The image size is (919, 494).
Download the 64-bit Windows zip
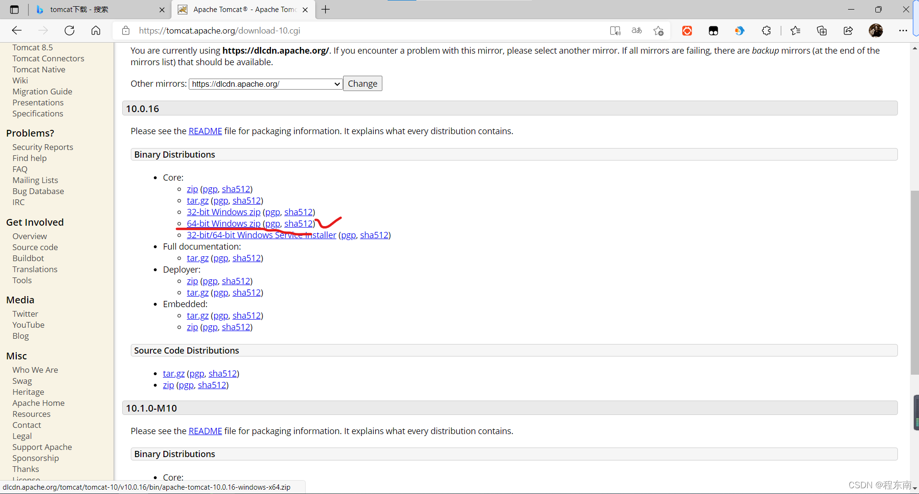pos(223,223)
